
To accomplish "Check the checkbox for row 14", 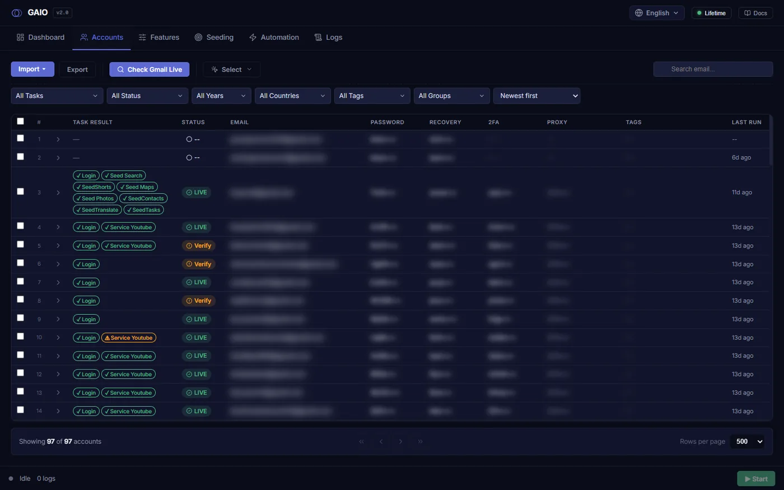I will click(21, 410).
